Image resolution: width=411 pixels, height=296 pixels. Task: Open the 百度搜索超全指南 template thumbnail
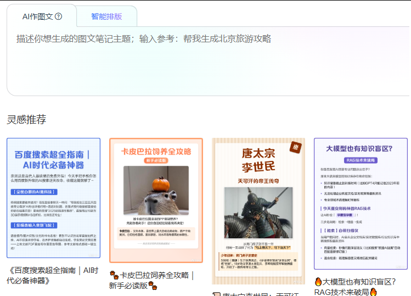pos(53,198)
